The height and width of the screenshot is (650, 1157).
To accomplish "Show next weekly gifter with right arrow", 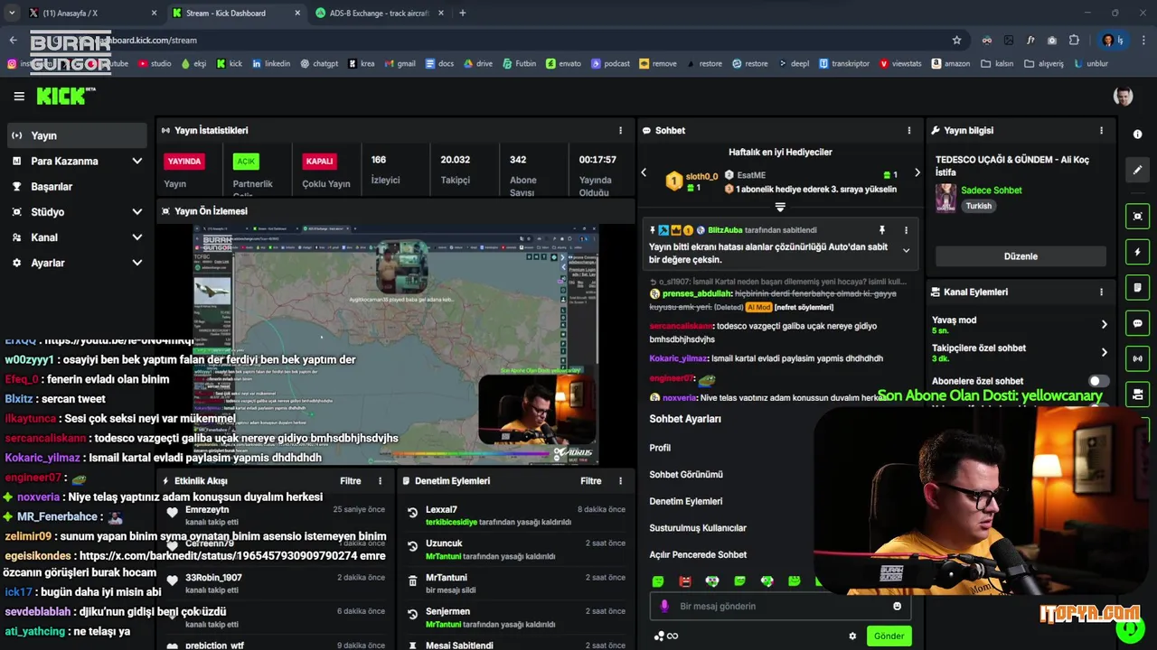I will point(917,172).
